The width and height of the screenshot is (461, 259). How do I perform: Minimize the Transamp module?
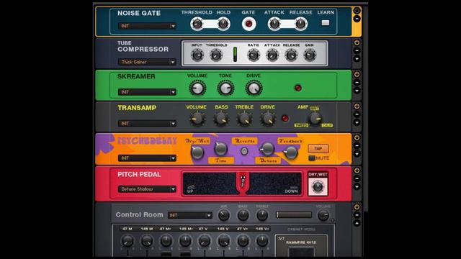coord(357,114)
